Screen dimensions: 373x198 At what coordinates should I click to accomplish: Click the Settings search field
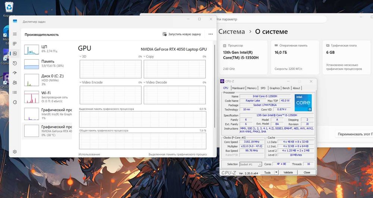click(271, 19)
